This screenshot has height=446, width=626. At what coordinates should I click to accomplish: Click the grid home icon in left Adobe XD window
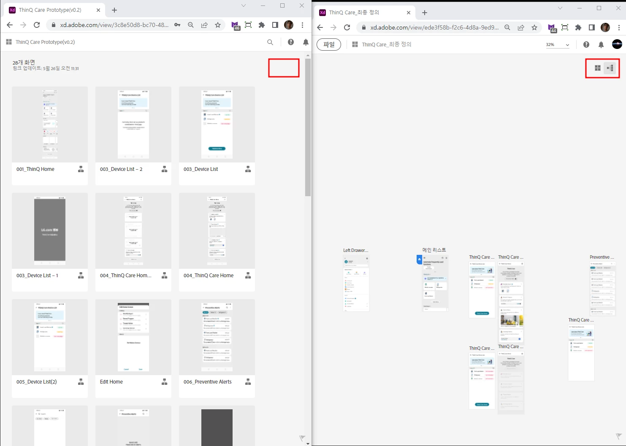[x=9, y=42]
